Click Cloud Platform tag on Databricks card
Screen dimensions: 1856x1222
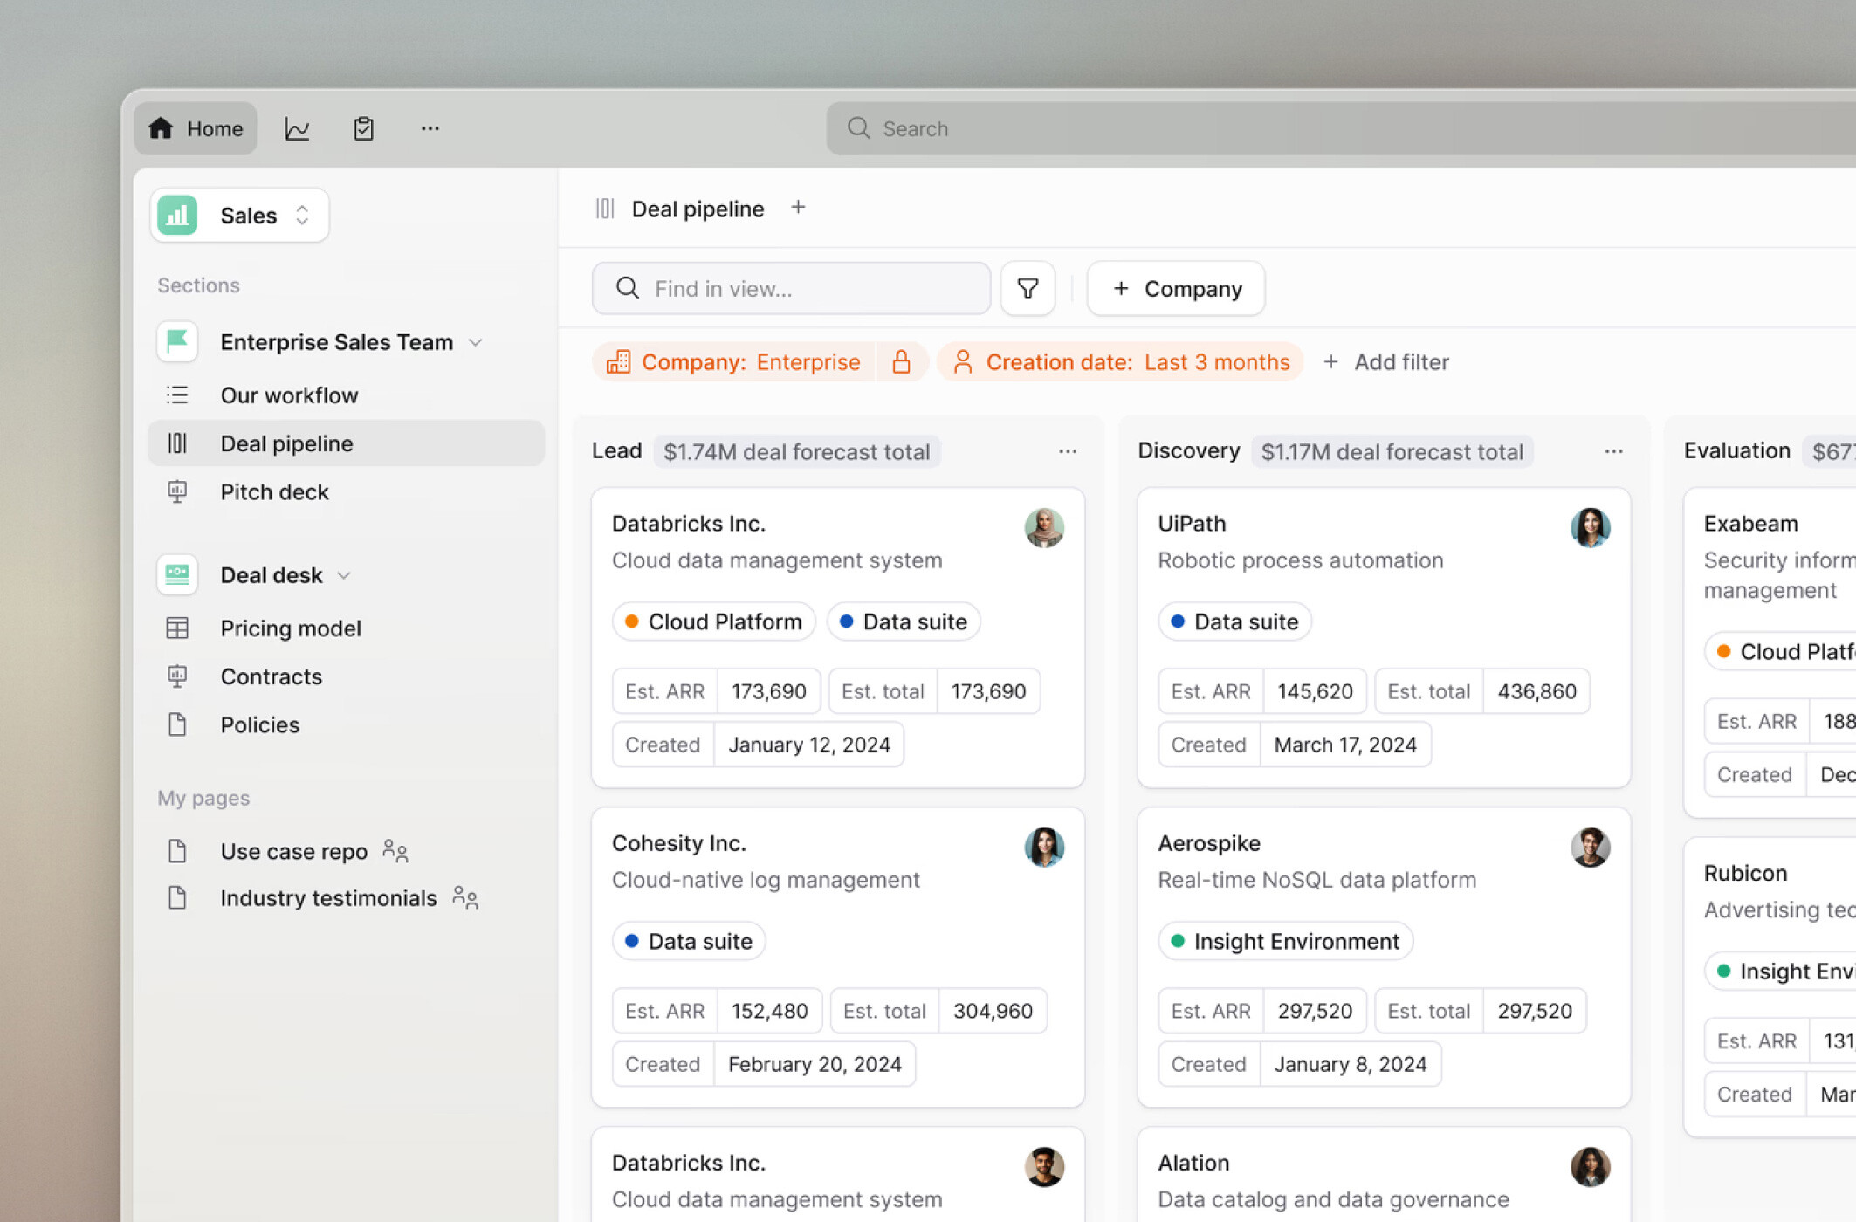click(x=713, y=622)
